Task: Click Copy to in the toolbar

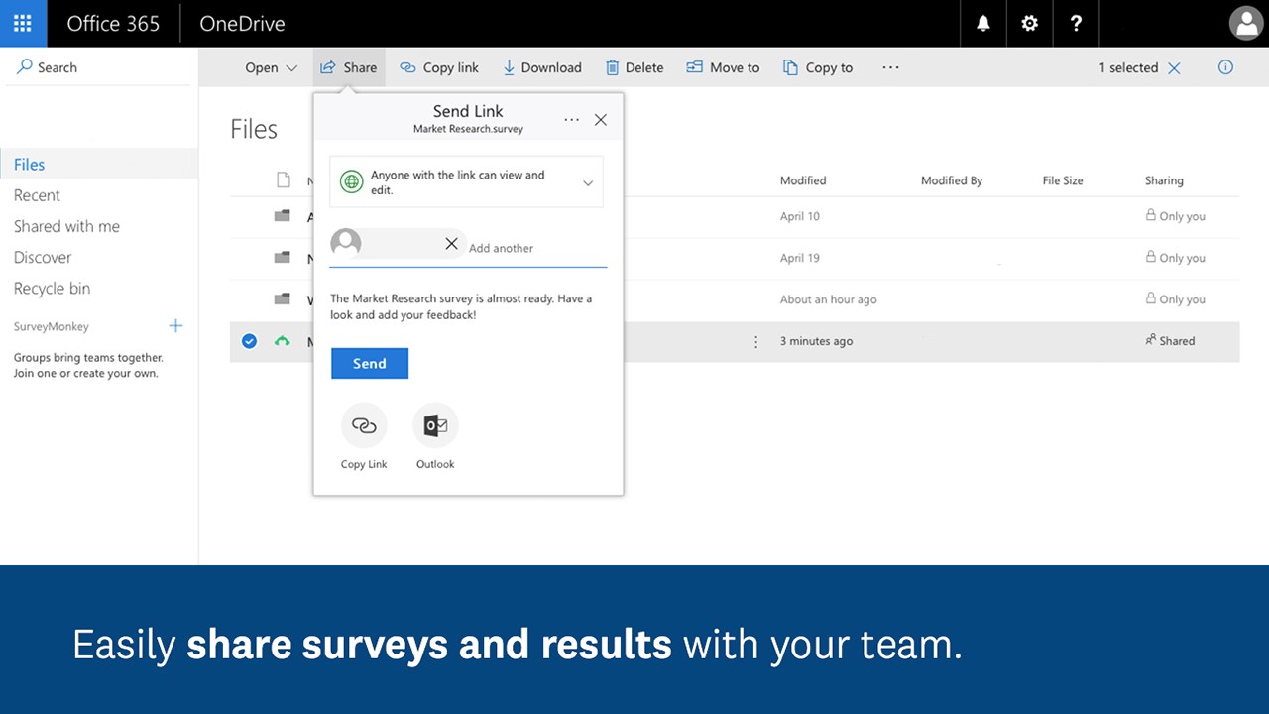Action: coord(818,67)
